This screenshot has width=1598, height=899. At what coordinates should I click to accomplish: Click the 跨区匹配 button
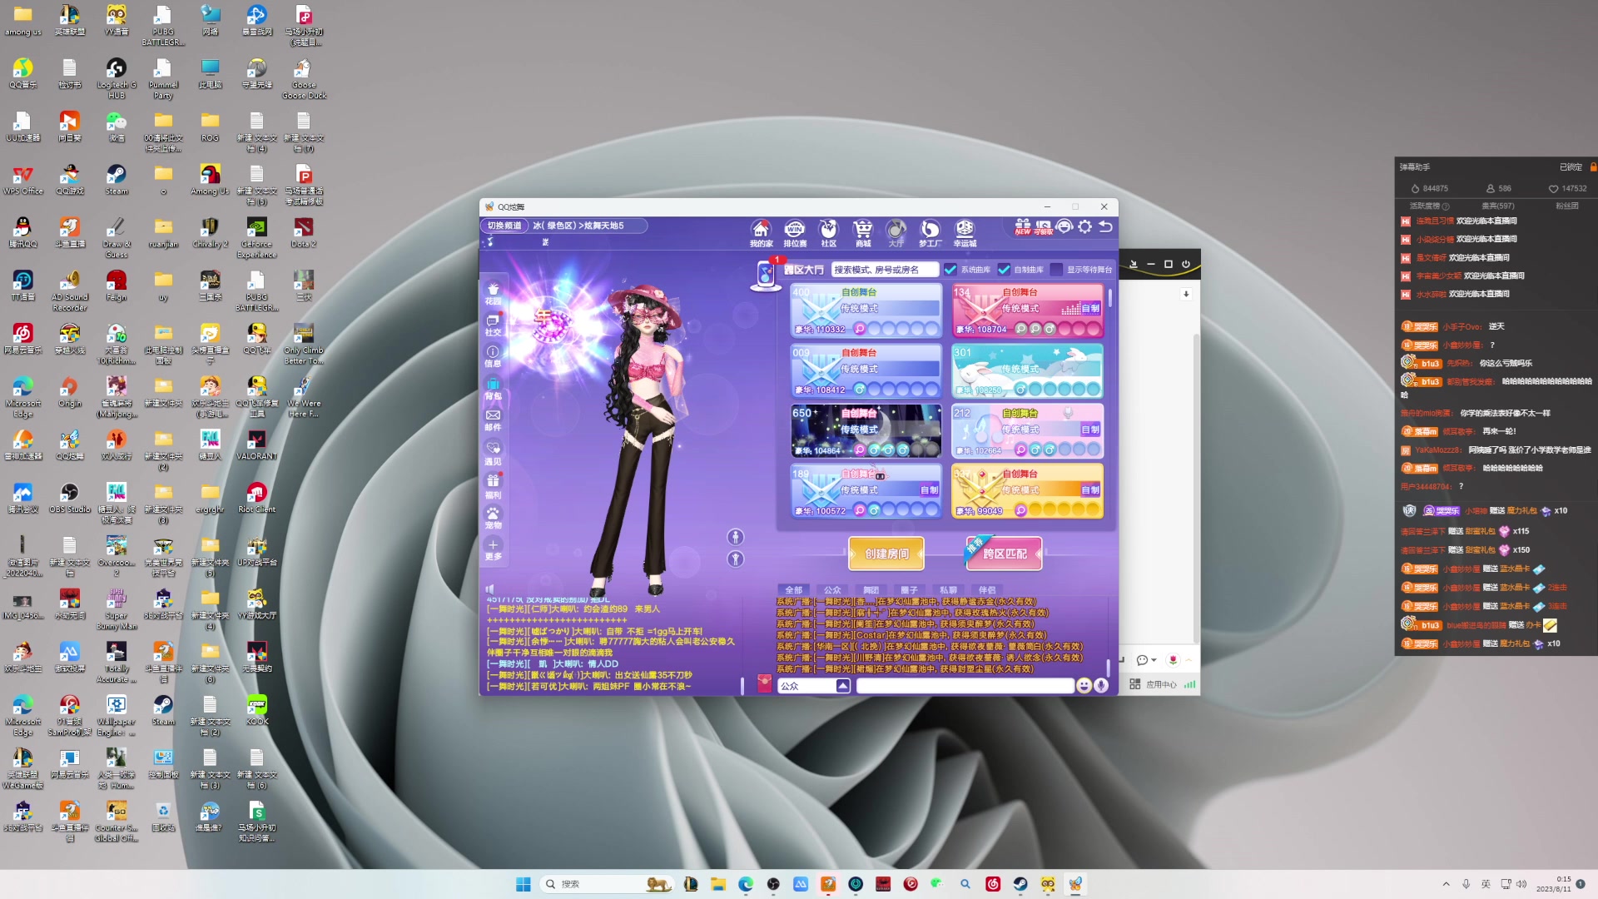1004,554
